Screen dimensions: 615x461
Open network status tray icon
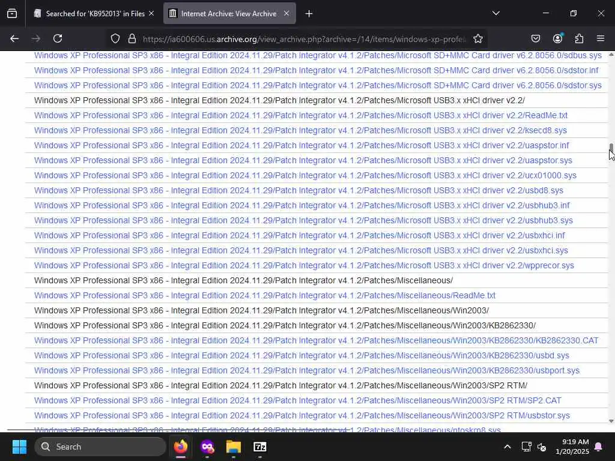pos(526,447)
